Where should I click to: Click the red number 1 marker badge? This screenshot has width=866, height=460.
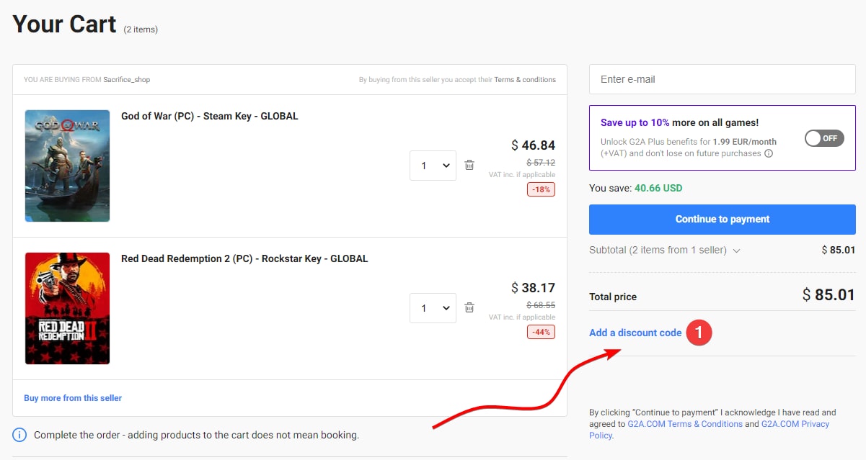(699, 333)
